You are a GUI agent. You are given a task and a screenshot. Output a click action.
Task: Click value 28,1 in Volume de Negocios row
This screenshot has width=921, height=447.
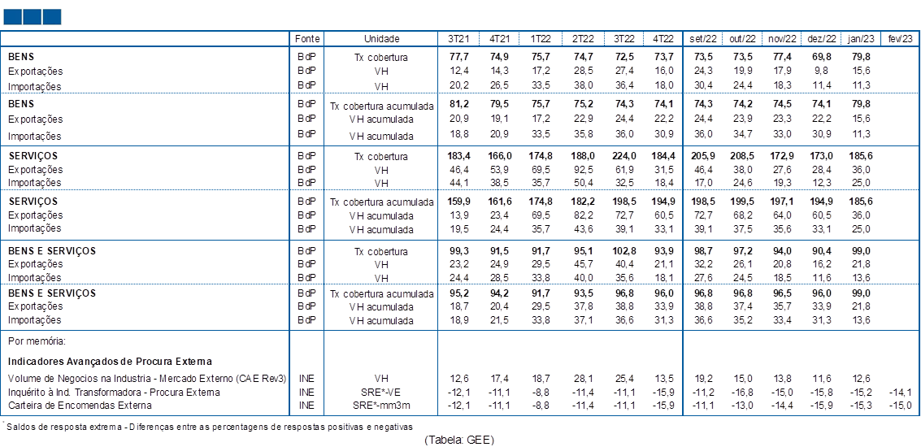(584, 379)
